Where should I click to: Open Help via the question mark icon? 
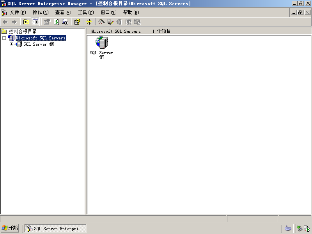click(x=77, y=22)
